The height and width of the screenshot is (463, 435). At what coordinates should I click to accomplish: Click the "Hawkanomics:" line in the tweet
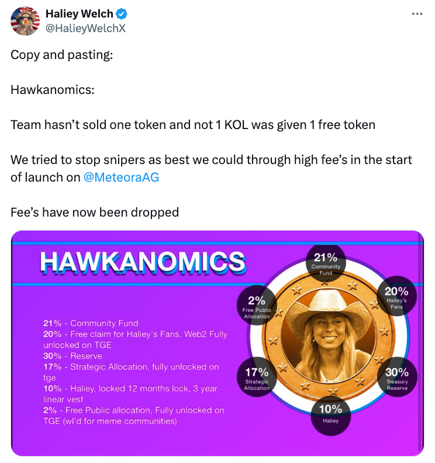pyautogui.click(x=52, y=90)
